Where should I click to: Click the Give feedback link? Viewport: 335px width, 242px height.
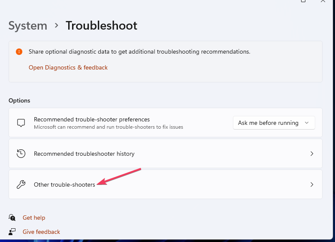[x=41, y=232]
